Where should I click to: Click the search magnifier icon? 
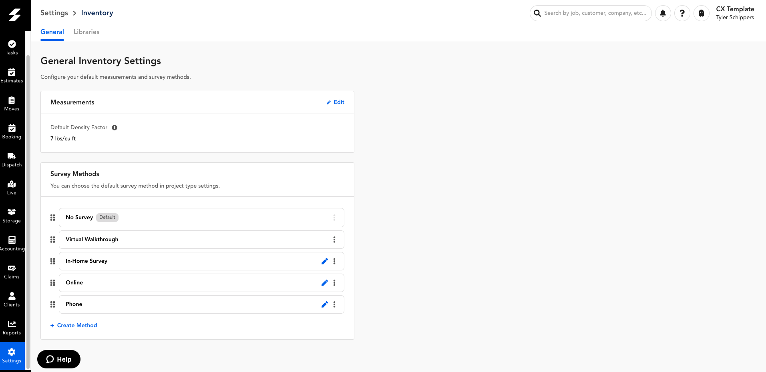pyautogui.click(x=537, y=13)
